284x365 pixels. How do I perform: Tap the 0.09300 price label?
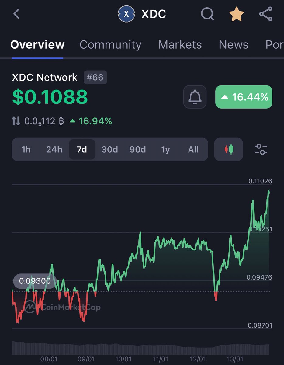(35, 281)
